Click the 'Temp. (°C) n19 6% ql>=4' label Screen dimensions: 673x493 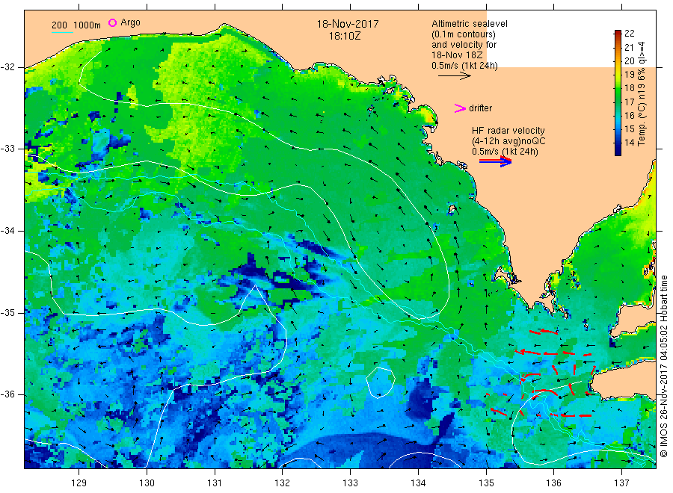coord(642,93)
